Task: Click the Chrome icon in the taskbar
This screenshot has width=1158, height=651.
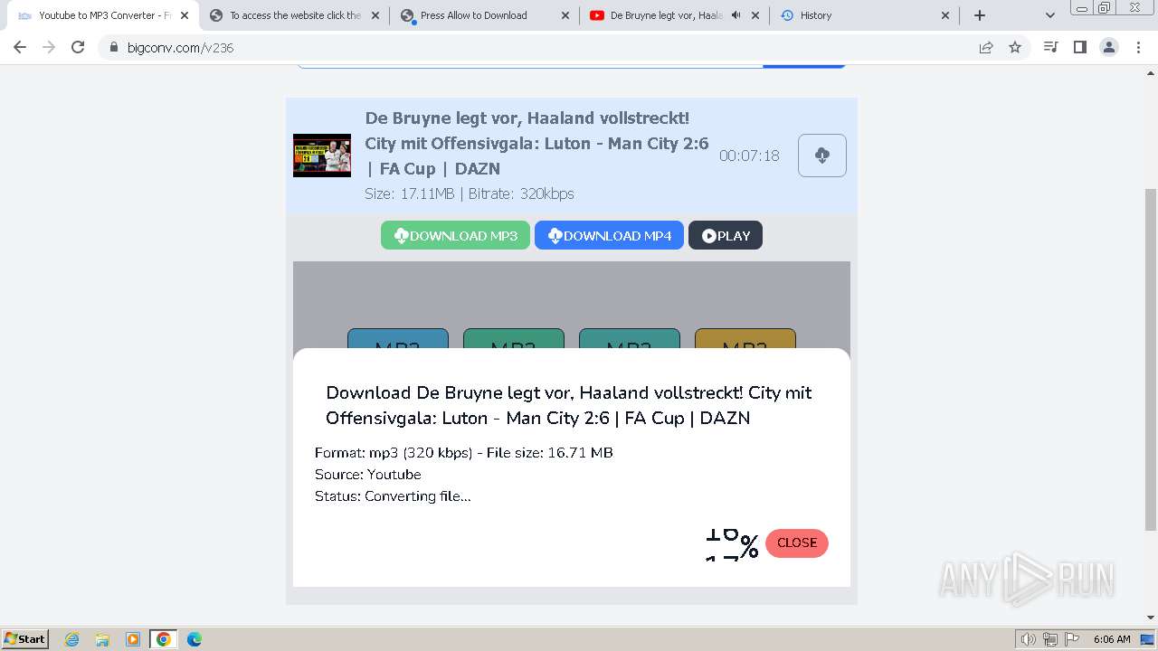Action: [x=164, y=639]
